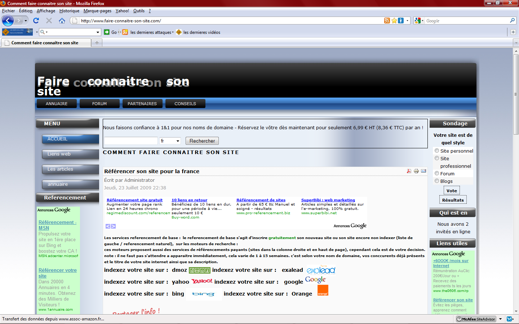Click the printer icon for the article
519x324 pixels.
click(x=416, y=171)
